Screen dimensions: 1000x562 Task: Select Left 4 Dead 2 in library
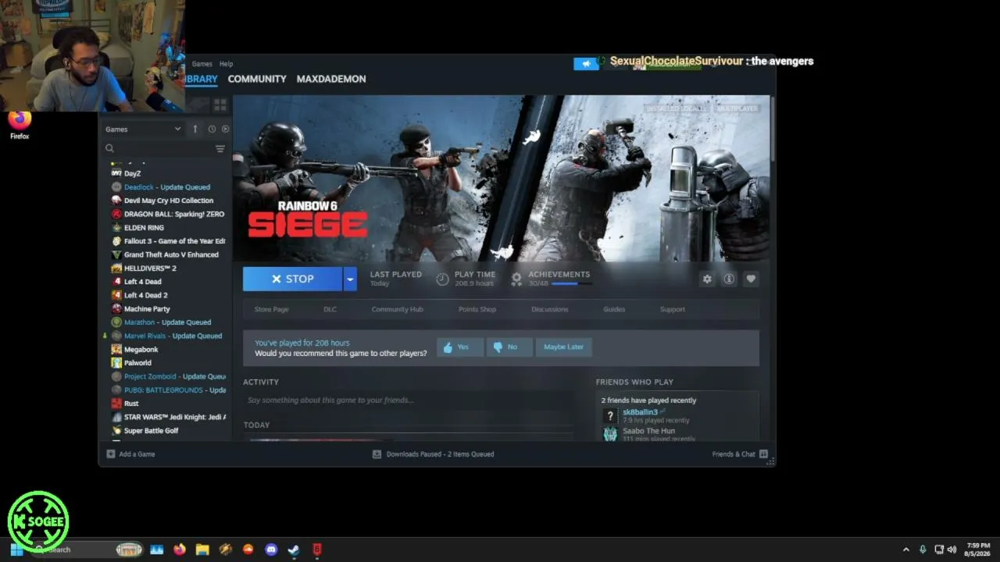point(145,295)
